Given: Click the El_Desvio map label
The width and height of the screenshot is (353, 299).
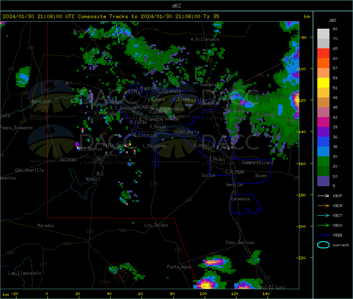Looking at the screenshot, I should tap(91, 149).
